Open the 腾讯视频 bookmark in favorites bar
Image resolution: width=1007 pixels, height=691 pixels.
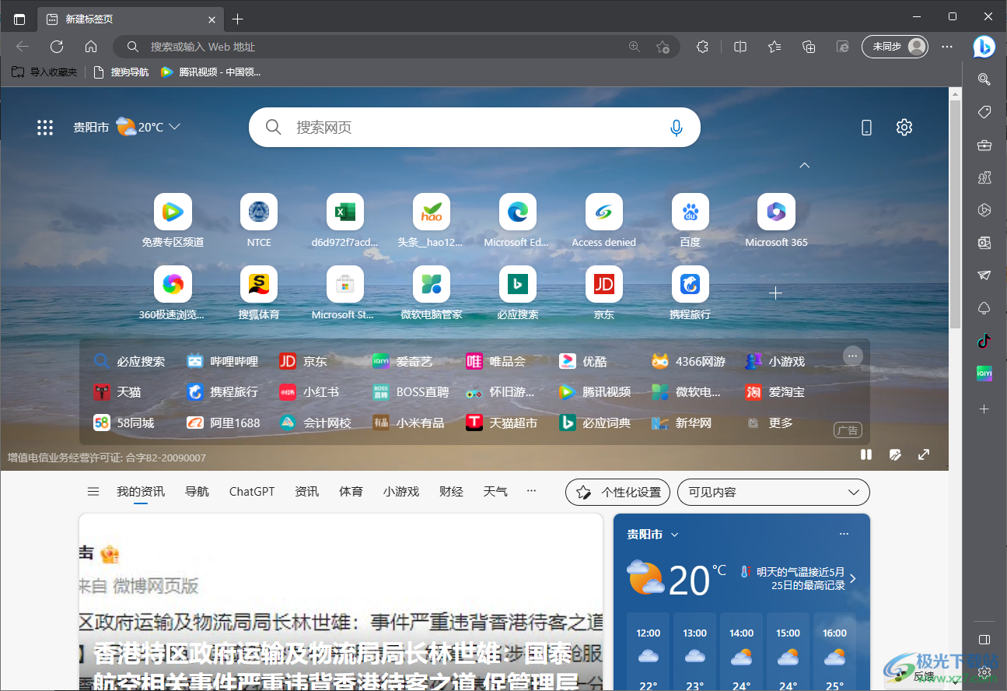tap(210, 72)
